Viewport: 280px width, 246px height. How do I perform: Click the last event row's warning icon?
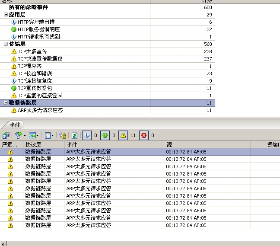point(10,225)
